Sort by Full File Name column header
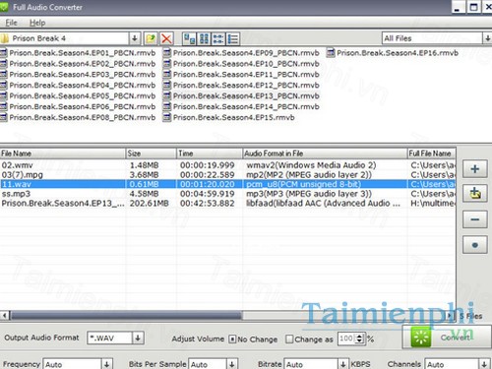The height and width of the screenshot is (369, 492). 431,154
